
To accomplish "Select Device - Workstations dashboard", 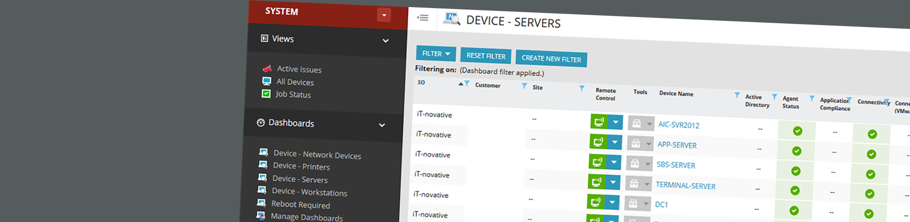I will tap(309, 192).
